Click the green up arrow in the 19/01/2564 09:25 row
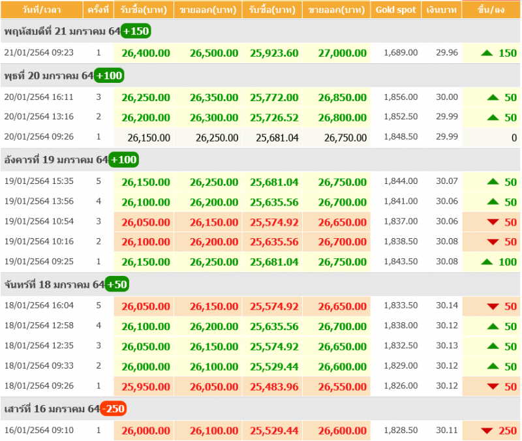The height and width of the screenshot is (441, 522). coord(487,262)
